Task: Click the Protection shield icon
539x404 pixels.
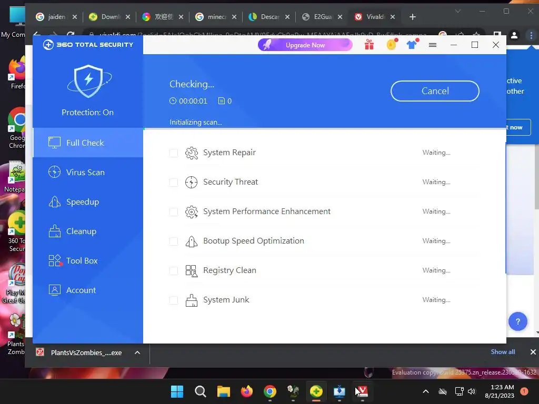Action: click(x=89, y=81)
